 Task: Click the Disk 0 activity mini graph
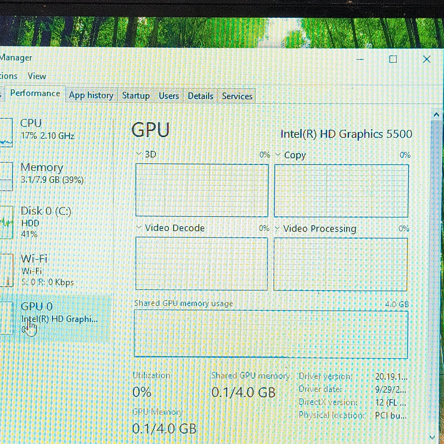(x=6, y=222)
